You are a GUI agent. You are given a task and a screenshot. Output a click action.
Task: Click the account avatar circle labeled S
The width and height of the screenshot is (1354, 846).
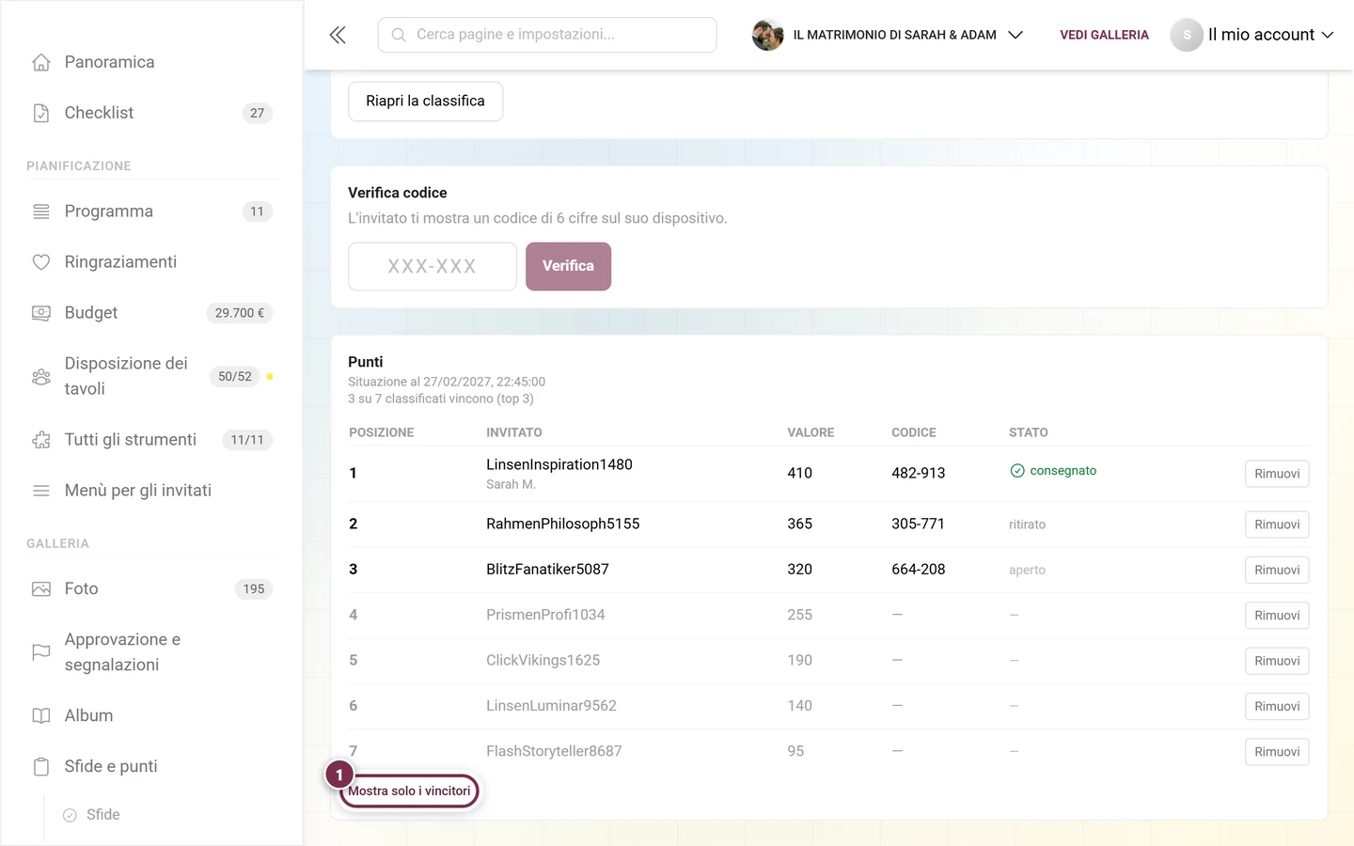tap(1187, 35)
